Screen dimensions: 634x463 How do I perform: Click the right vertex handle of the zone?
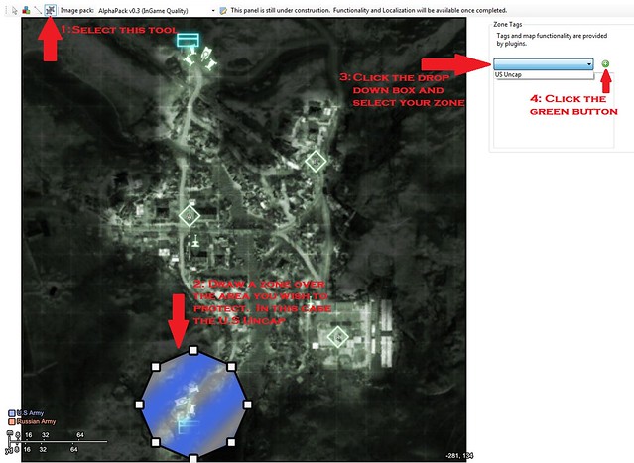[247, 405]
